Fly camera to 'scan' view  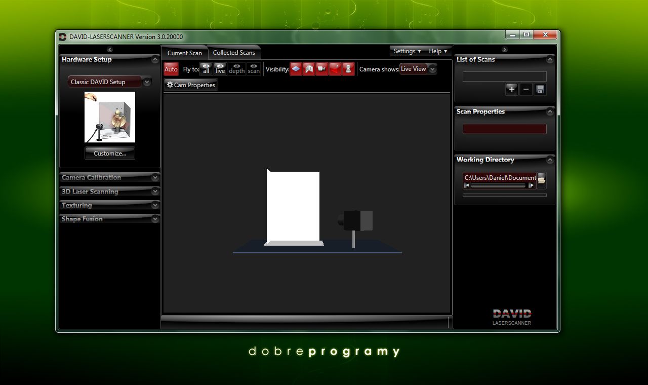pos(254,69)
